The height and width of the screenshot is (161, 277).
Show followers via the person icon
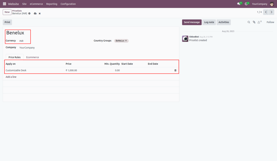point(259,22)
